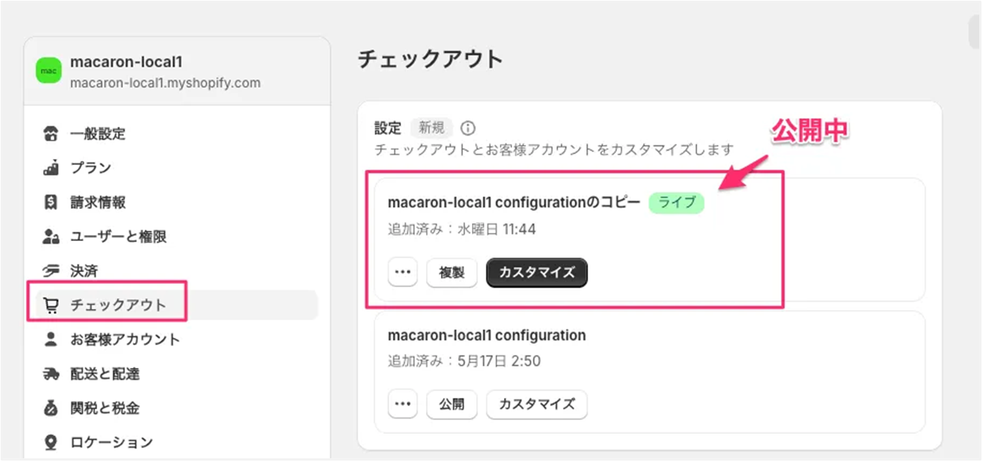Click the 請求情報 billing icon
This screenshot has width=982, height=461.
[x=51, y=203]
